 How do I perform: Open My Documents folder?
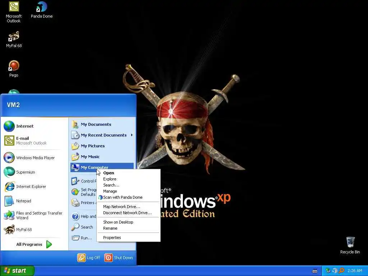tap(102, 124)
